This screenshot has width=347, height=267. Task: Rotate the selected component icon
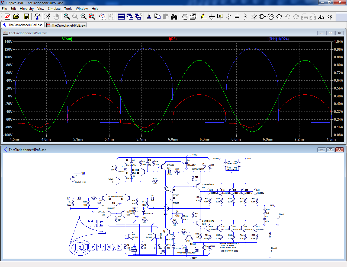304,17
